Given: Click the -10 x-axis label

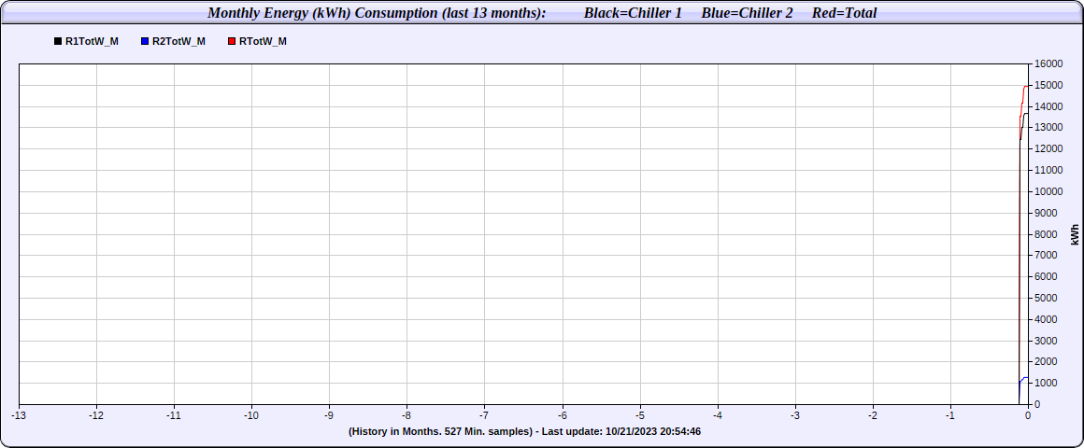Looking at the screenshot, I should (251, 414).
